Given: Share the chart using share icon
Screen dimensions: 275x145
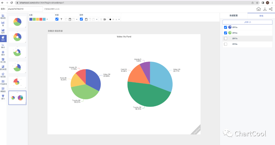Looking at the screenshot, I should (x=271, y=9).
